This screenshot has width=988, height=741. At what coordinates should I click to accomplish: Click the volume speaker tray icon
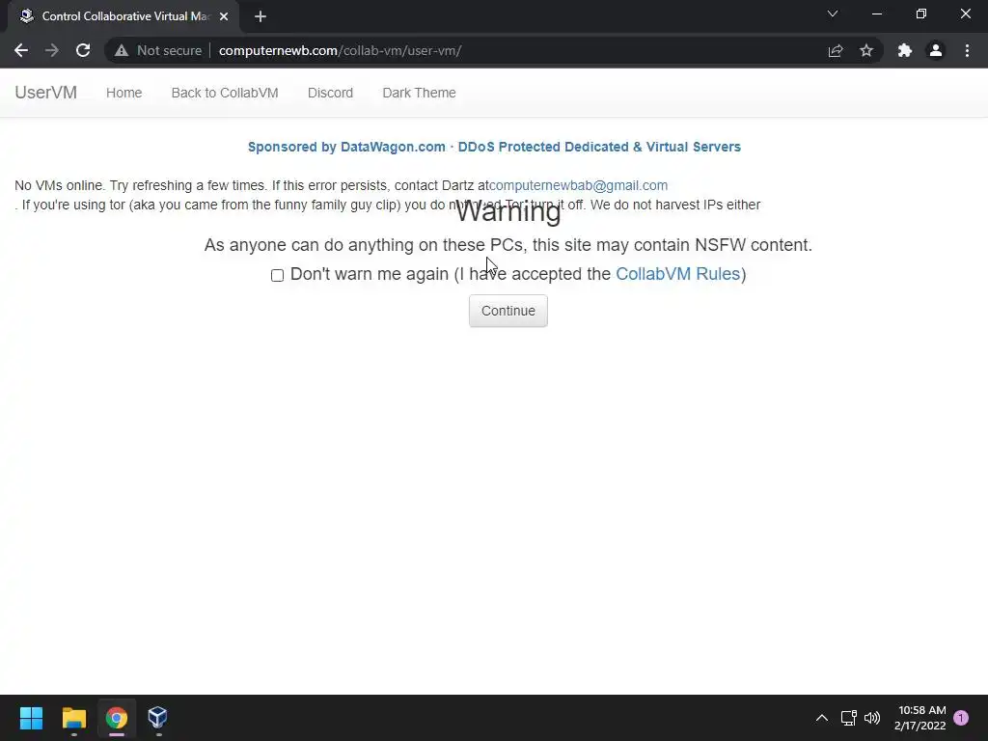(872, 718)
